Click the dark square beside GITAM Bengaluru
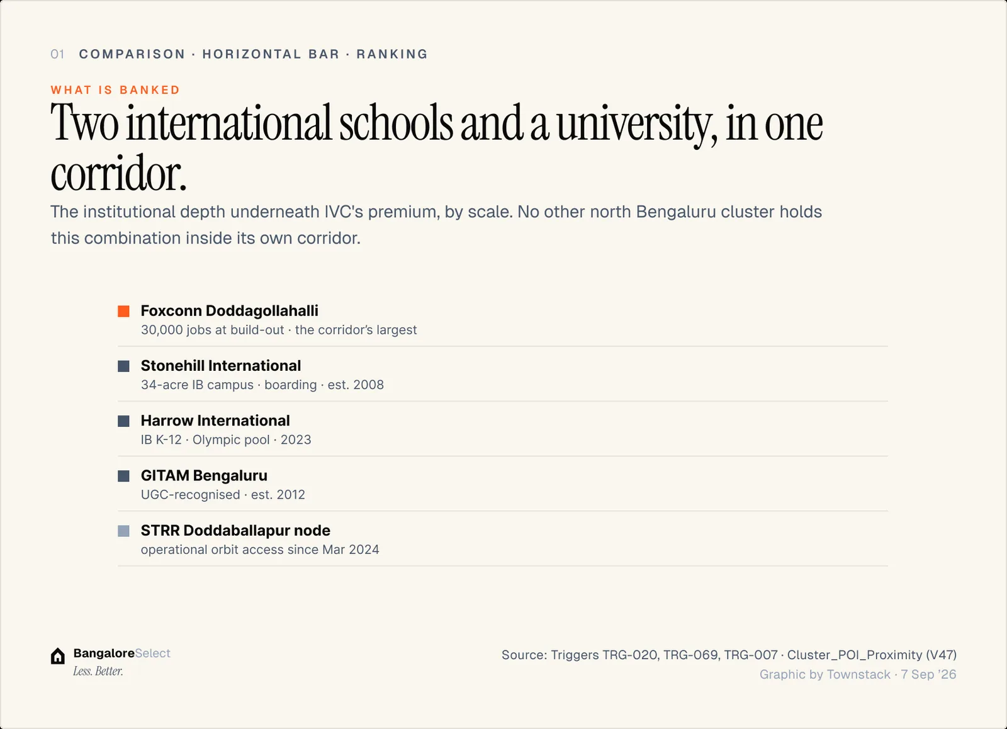1007x729 pixels. pos(124,476)
